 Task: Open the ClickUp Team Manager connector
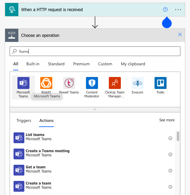coord(115,83)
